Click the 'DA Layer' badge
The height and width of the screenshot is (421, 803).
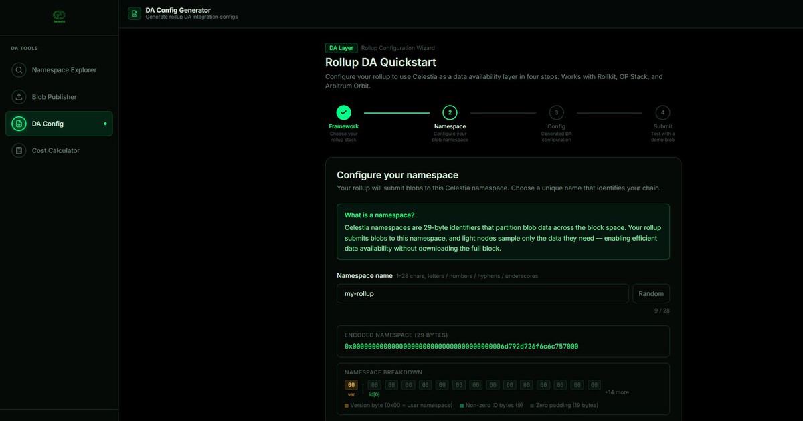point(341,48)
